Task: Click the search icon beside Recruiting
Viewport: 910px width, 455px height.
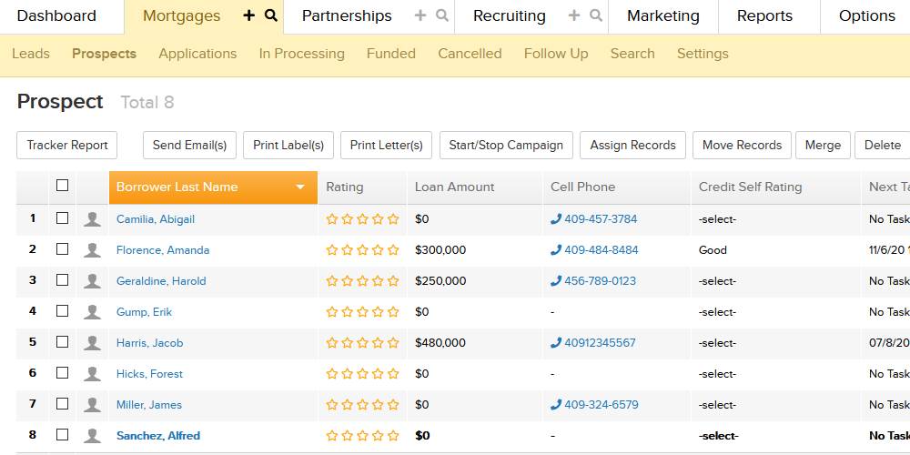Action: (x=596, y=15)
